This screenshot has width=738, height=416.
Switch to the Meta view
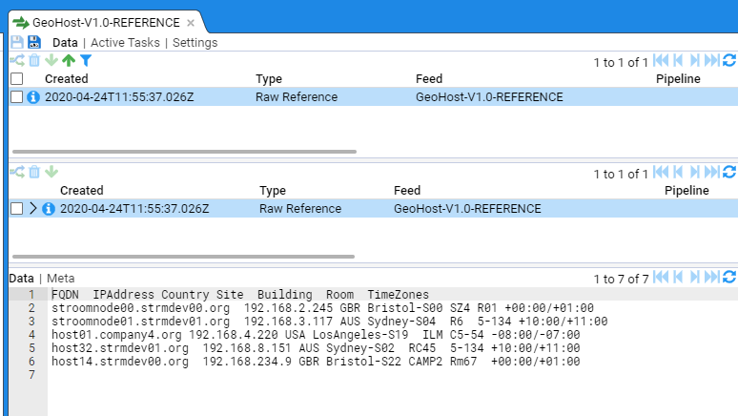(x=61, y=278)
